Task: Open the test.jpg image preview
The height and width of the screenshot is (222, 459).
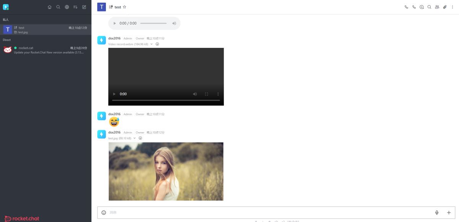Action: [166, 171]
